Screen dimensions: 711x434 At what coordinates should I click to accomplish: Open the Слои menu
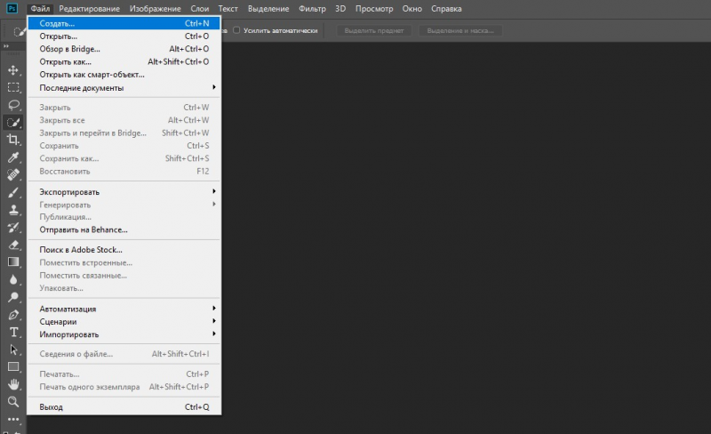pyautogui.click(x=199, y=9)
